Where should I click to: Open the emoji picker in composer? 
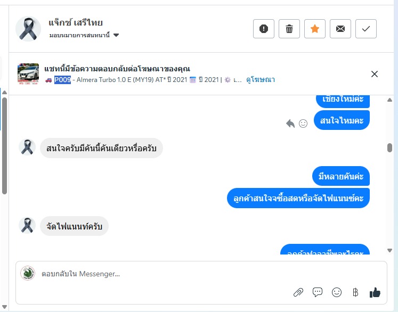click(337, 292)
